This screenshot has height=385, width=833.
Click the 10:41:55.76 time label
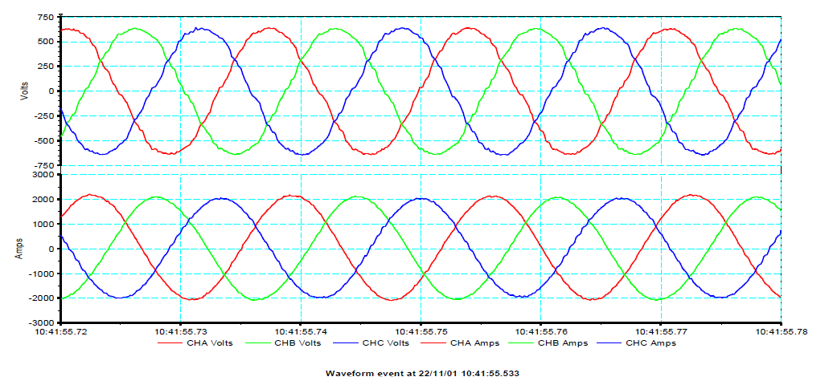(x=541, y=331)
